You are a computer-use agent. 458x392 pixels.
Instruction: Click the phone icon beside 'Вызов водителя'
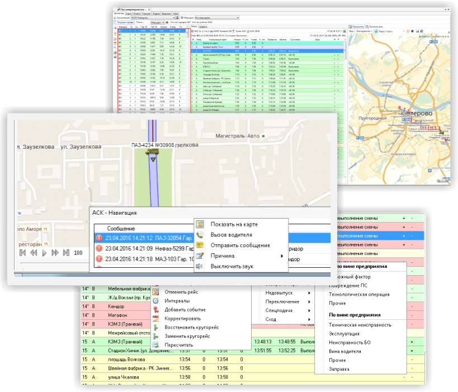(x=200, y=235)
